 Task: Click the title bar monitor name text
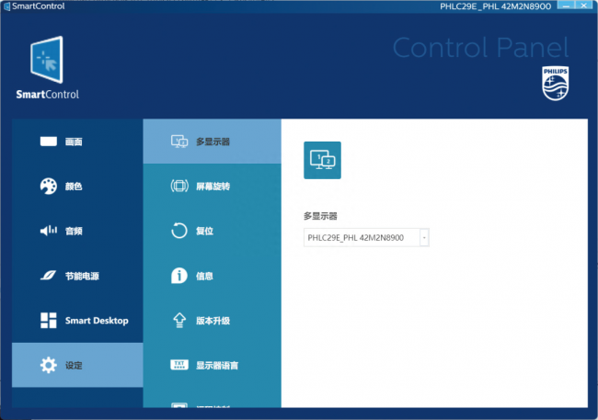pyautogui.click(x=495, y=6)
